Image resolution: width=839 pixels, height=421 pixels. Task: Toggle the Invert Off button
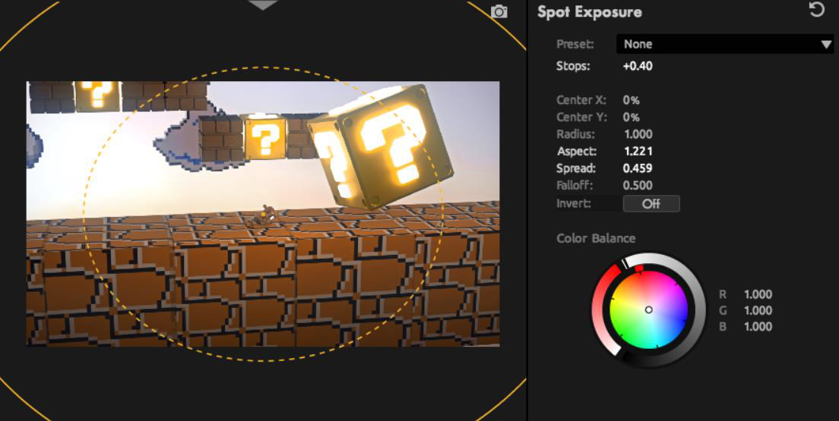pos(651,203)
